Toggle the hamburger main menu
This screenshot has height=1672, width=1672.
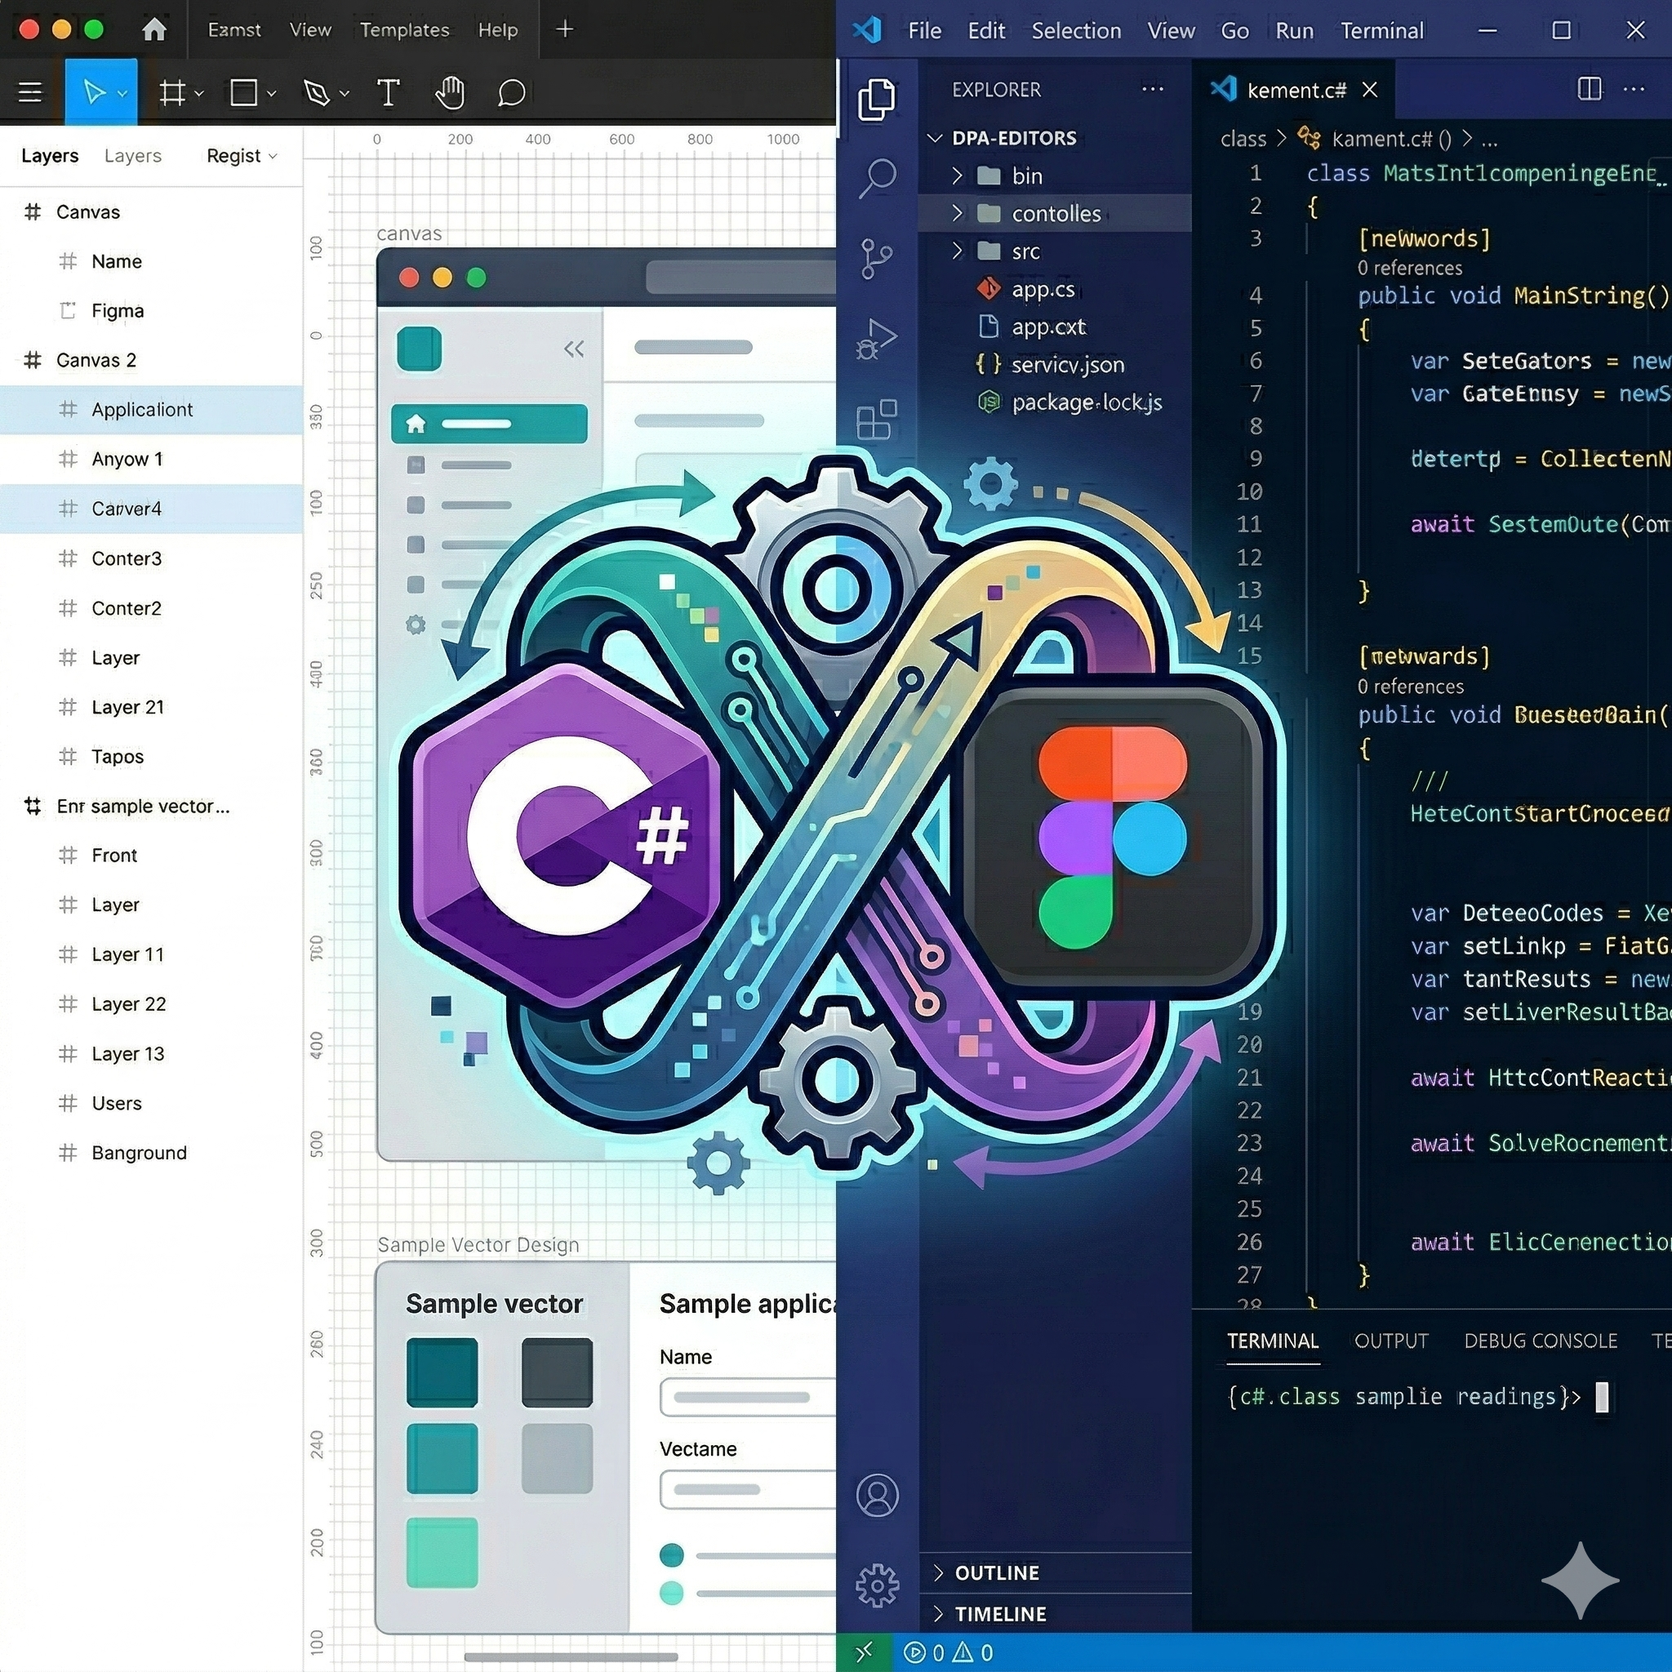(30, 92)
